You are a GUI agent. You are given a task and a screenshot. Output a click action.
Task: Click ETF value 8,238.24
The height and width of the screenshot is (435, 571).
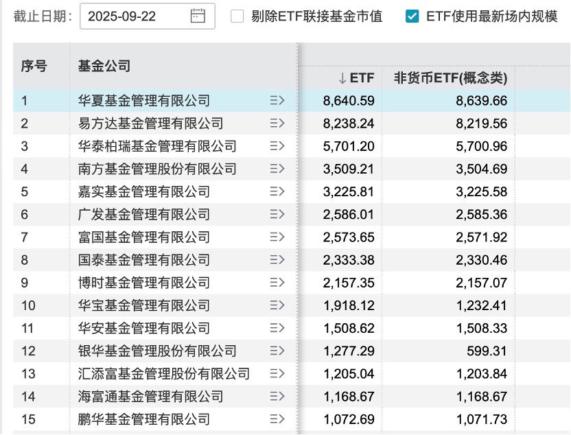pyautogui.click(x=349, y=124)
